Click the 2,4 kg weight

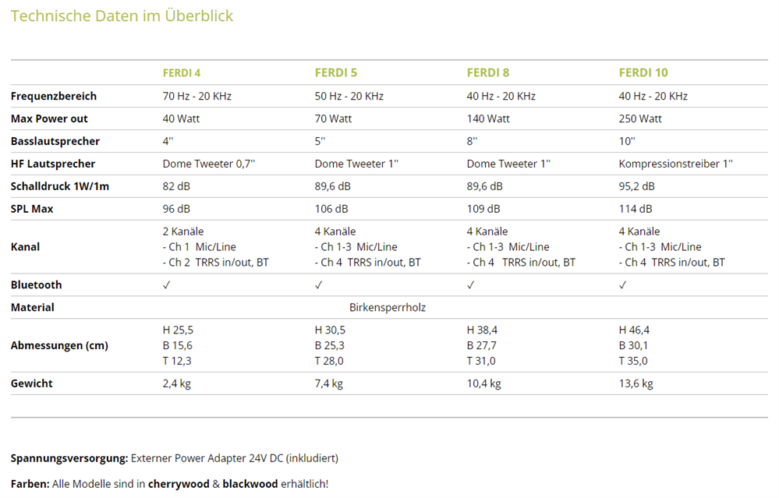[177, 383]
